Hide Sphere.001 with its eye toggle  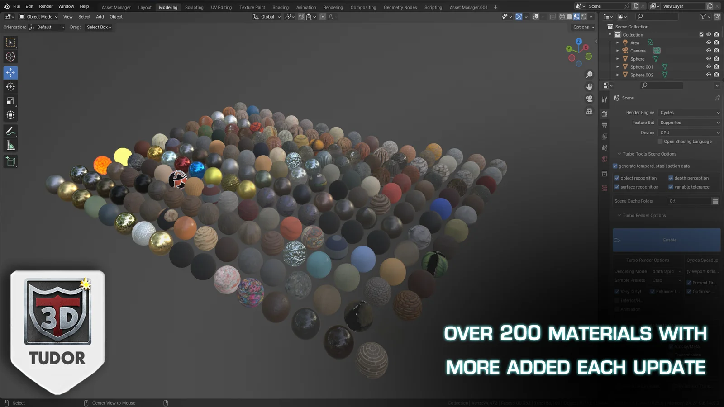709,66
